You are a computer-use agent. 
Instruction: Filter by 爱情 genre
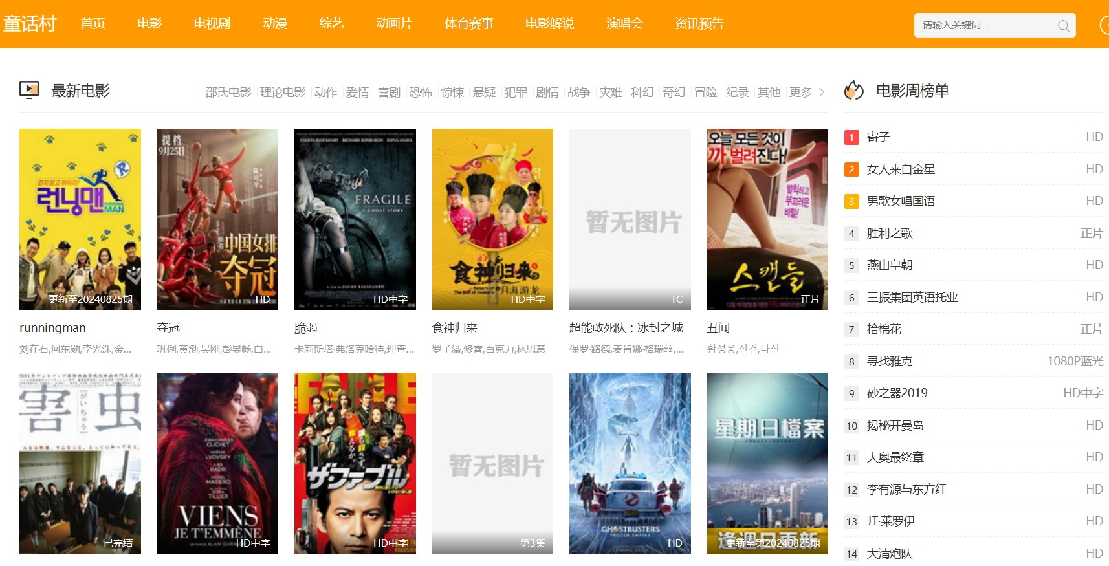tap(357, 92)
